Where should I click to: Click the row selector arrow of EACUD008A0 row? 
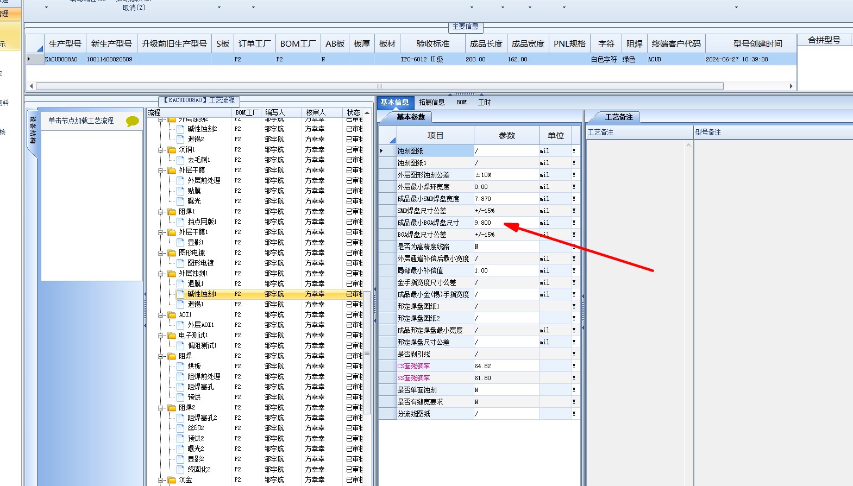click(x=29, y=59)
